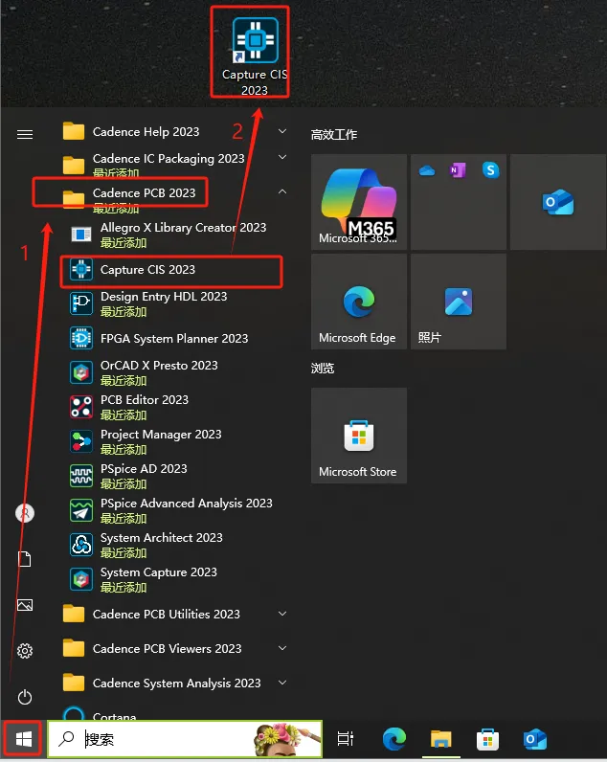Open the Microsoft Store tile
607x762 pixels.
coord(359,436)
